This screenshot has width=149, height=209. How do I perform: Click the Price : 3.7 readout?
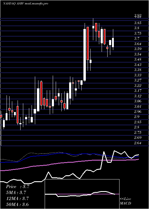18,187
